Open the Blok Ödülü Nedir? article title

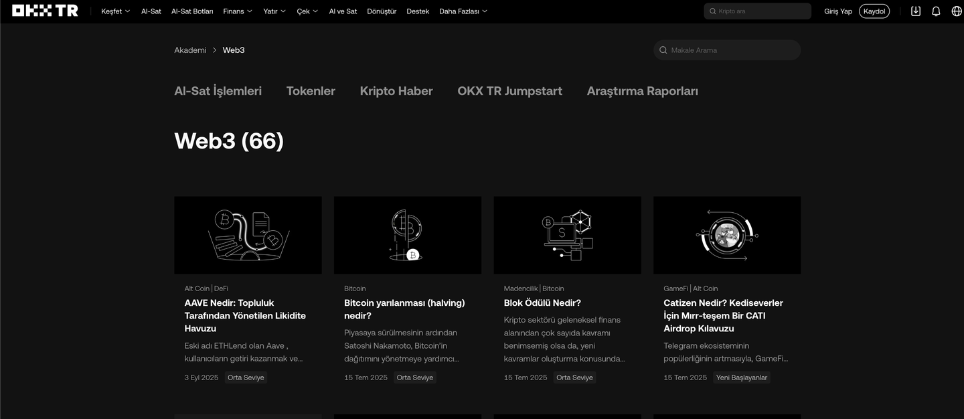pos(542,303)
